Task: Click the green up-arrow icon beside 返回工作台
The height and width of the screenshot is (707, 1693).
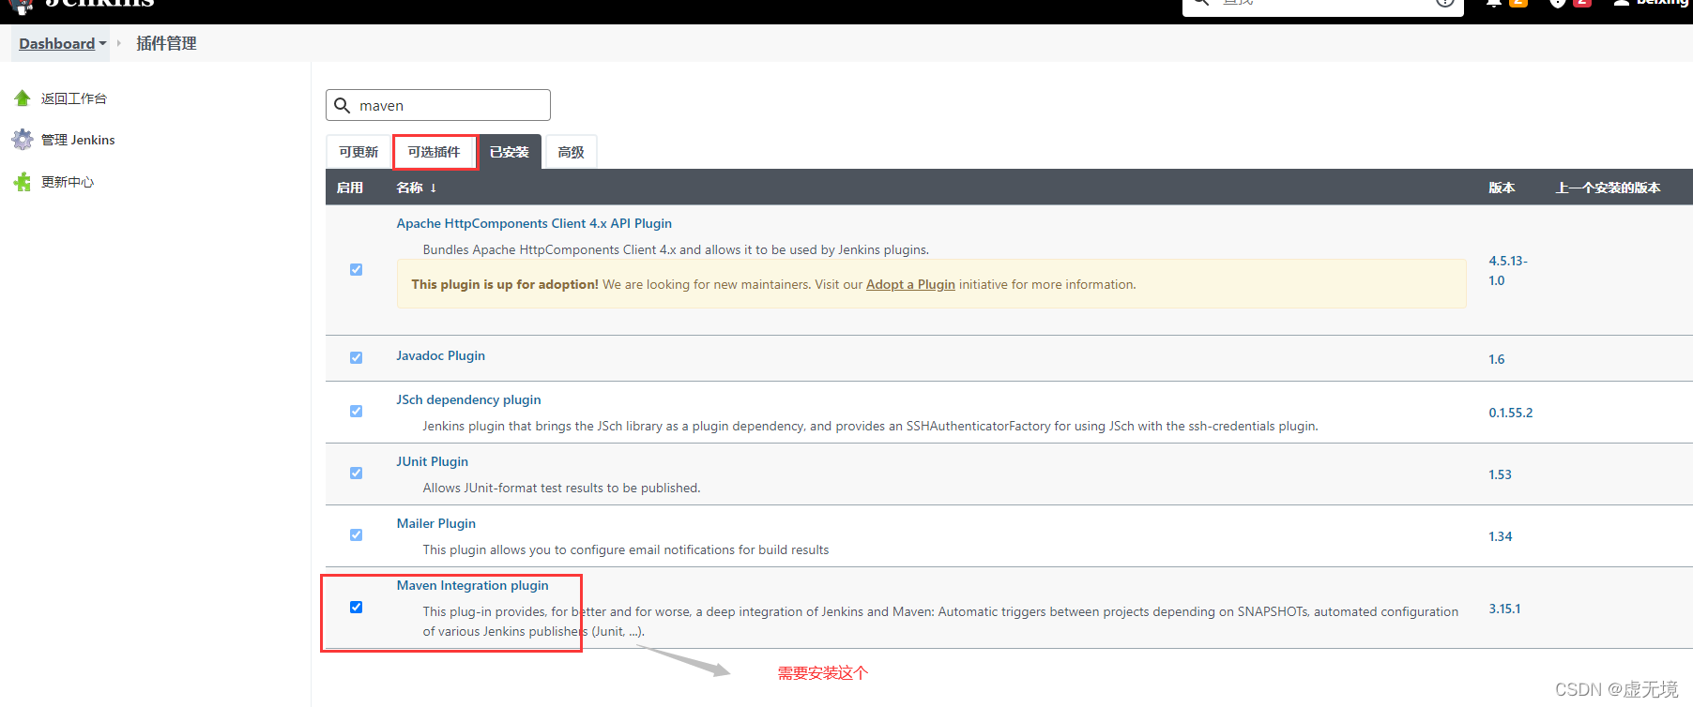Action: [23, 98]
